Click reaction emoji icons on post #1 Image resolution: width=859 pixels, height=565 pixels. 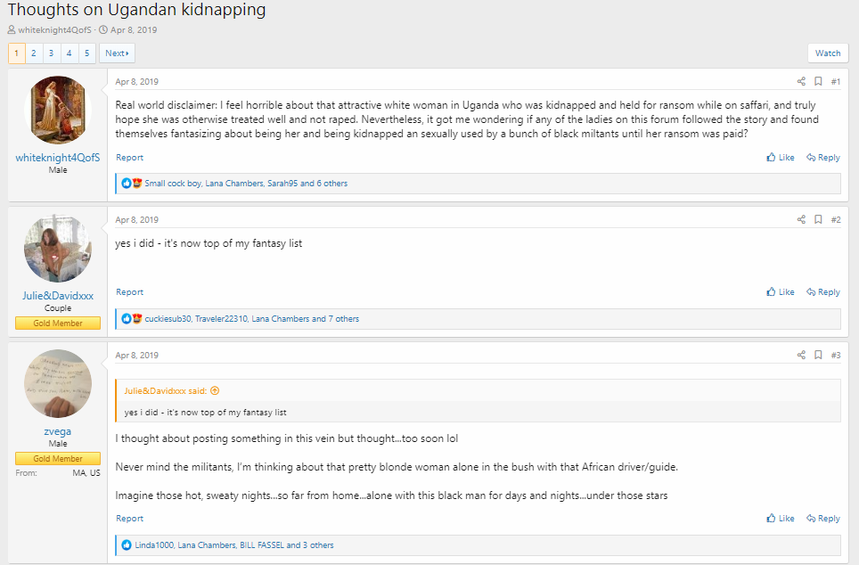coord(132,183)
